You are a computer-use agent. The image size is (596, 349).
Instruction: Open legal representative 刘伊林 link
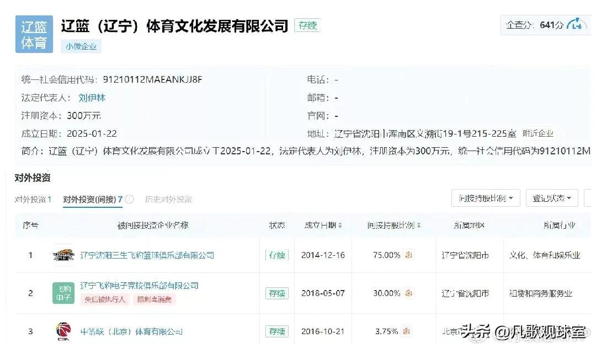pyautogui.click(x=92, y=98)
